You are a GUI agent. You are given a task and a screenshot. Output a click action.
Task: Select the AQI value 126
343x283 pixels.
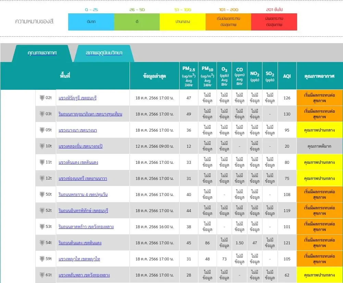287,98
